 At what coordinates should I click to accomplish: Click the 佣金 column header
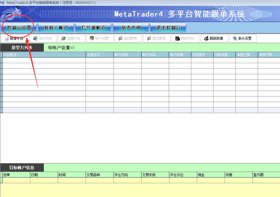[x=211, y=175]
